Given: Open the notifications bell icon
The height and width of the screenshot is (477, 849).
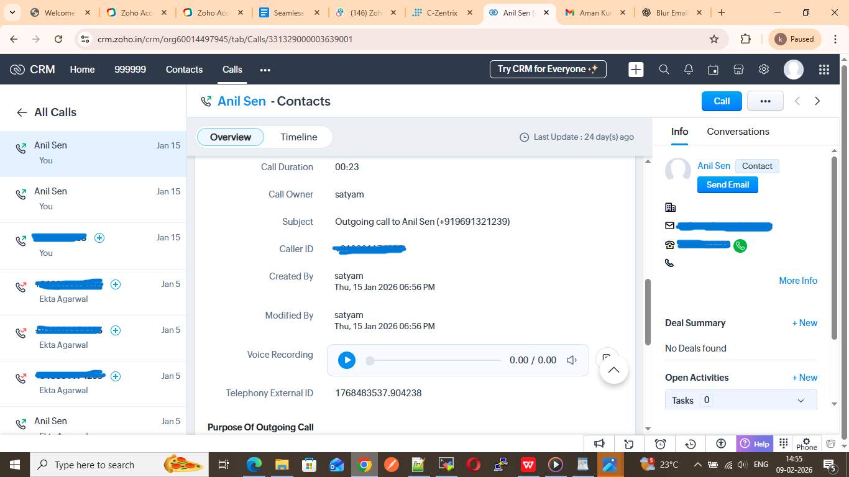Looking at the screenshot, I should coord(689,70).
